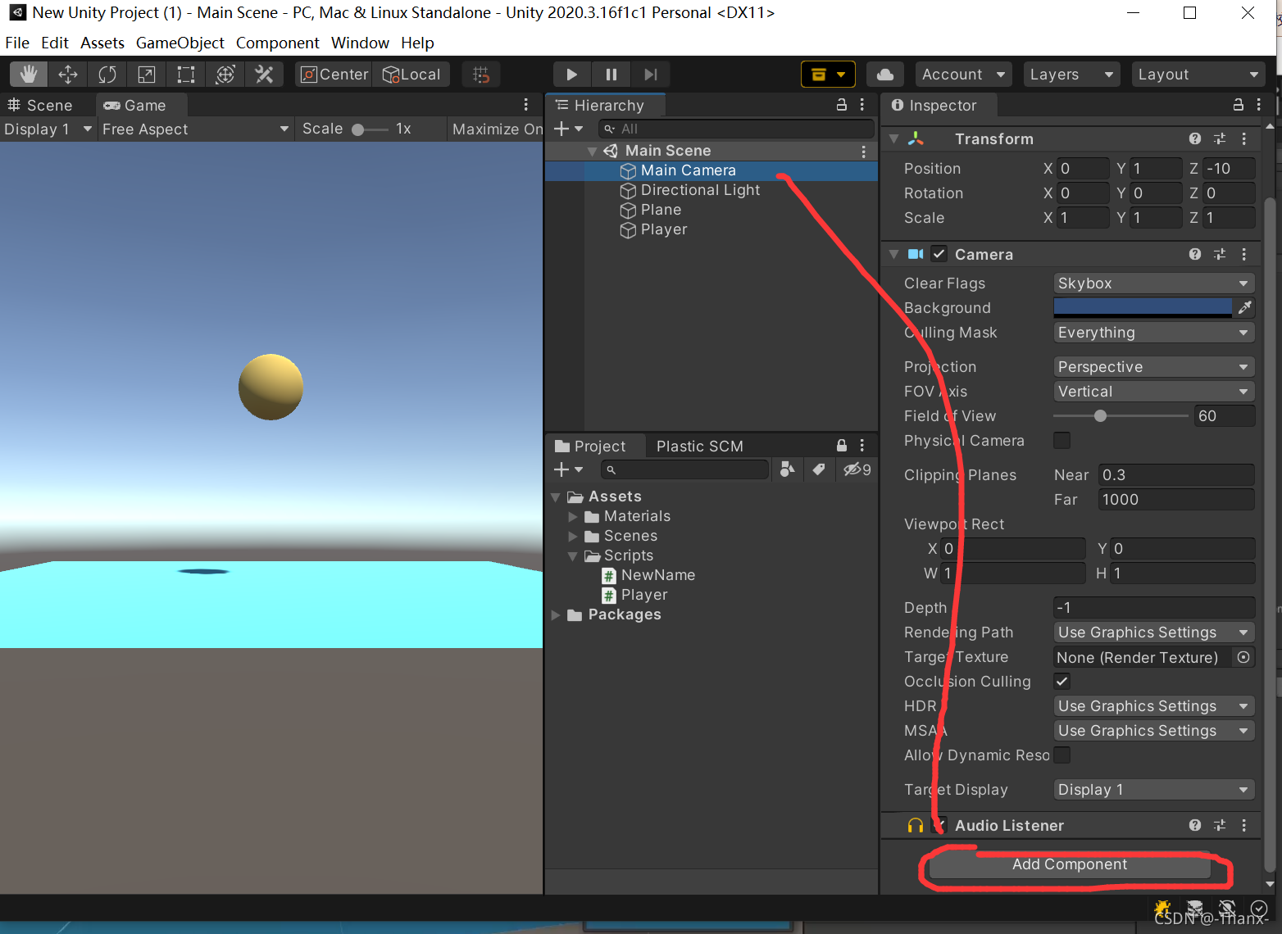Select the Rotate tool
The height and width of the screenshot is (934, 1282).
[x=107, y=75]
